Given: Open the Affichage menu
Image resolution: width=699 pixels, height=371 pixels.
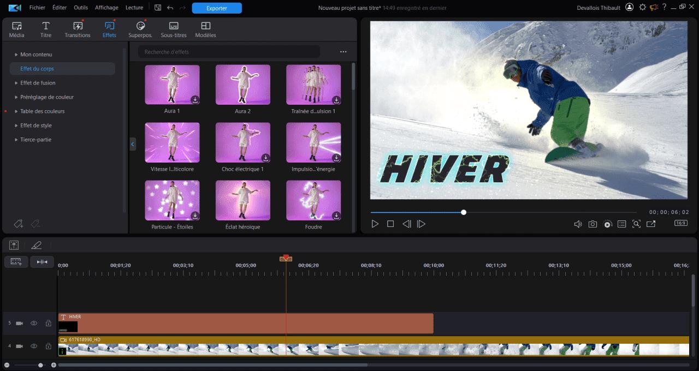Looking at the screenshot, I should [106, 8].
